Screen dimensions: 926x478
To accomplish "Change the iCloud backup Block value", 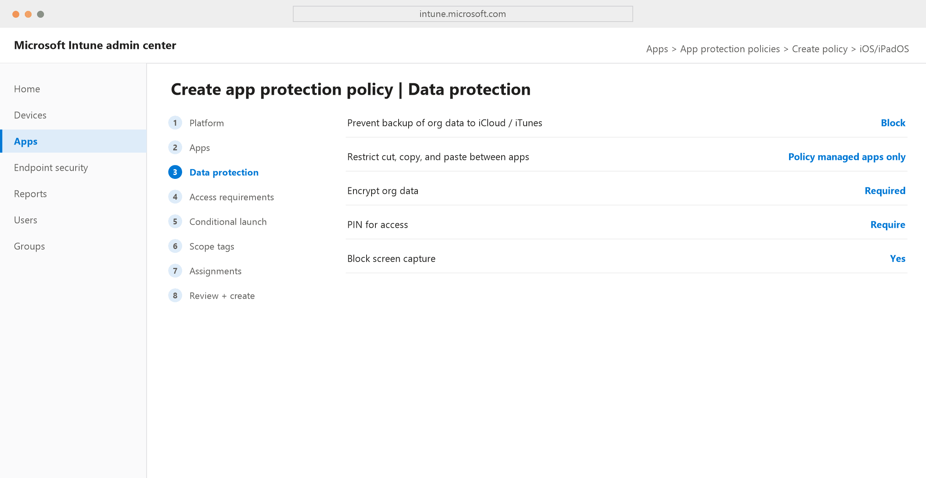I will pyautogui.click(x=893, y=123).
